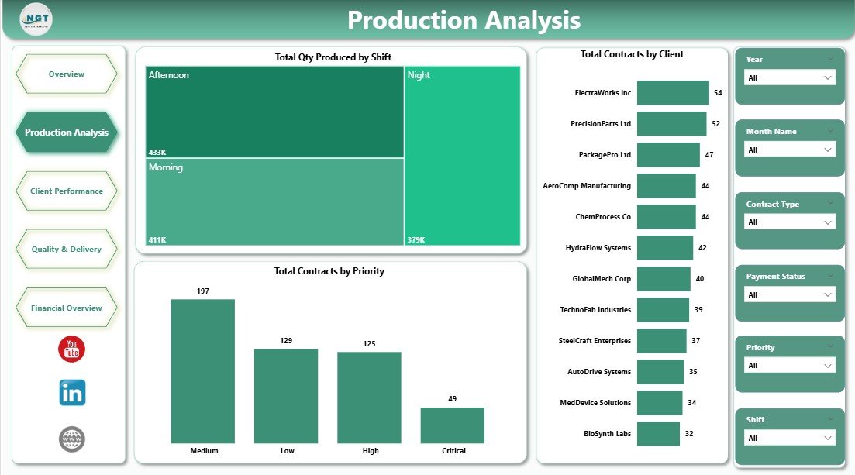
Task: Select the Production Analysis tab
Action: coord(66,132)
